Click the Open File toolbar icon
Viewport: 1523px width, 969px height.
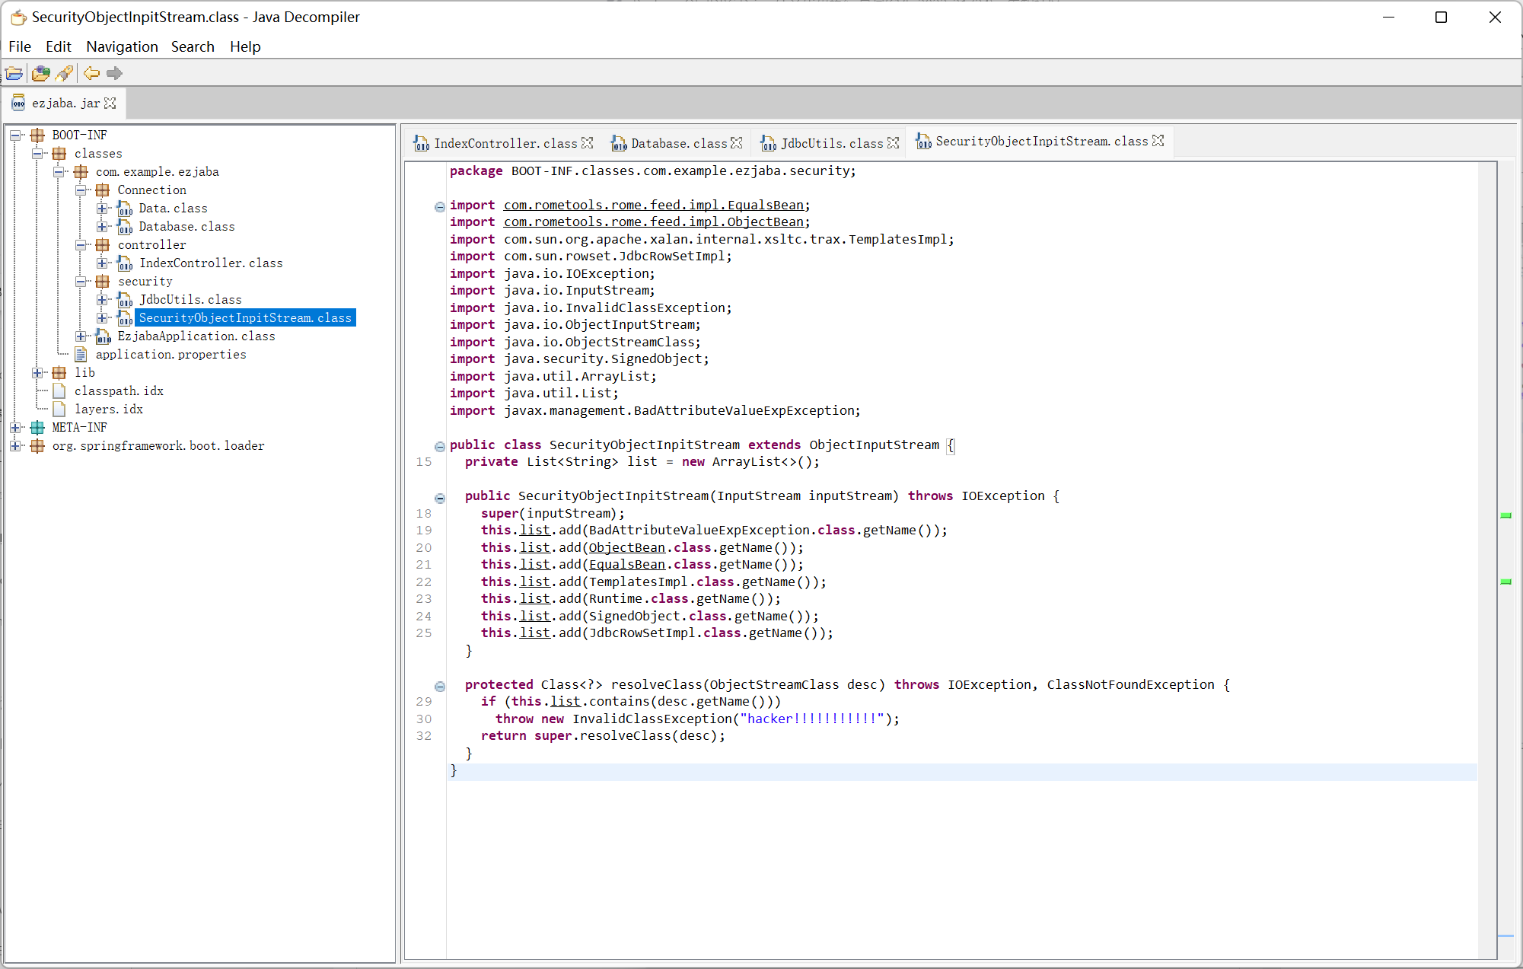tap(14, 73)
